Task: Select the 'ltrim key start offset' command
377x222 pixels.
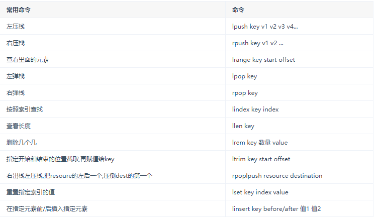Action: (261, 159)
